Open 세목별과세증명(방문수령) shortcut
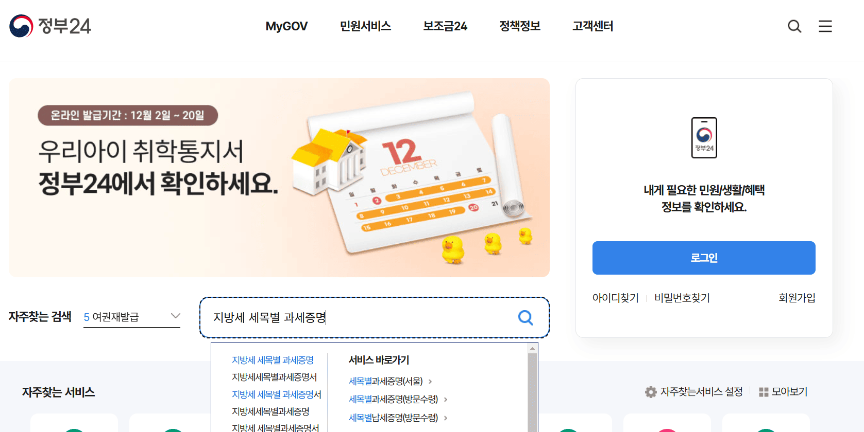Screen dimensions: 864x432 pyautogui.click(x=393, y=400)
